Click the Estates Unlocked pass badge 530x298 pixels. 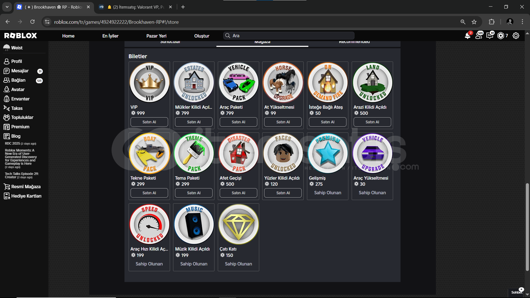(194, 82)
